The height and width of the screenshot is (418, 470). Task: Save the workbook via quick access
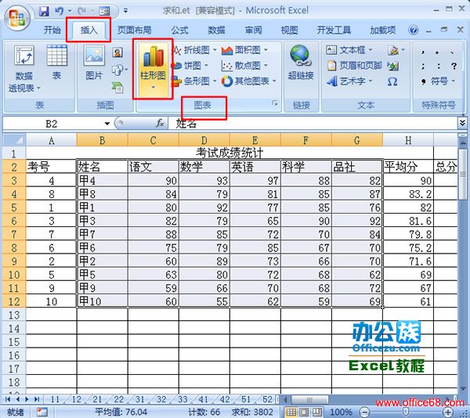[x=44, y=12]
